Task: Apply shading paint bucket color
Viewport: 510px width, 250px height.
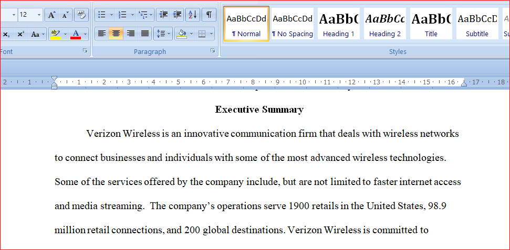Action: 182,34
